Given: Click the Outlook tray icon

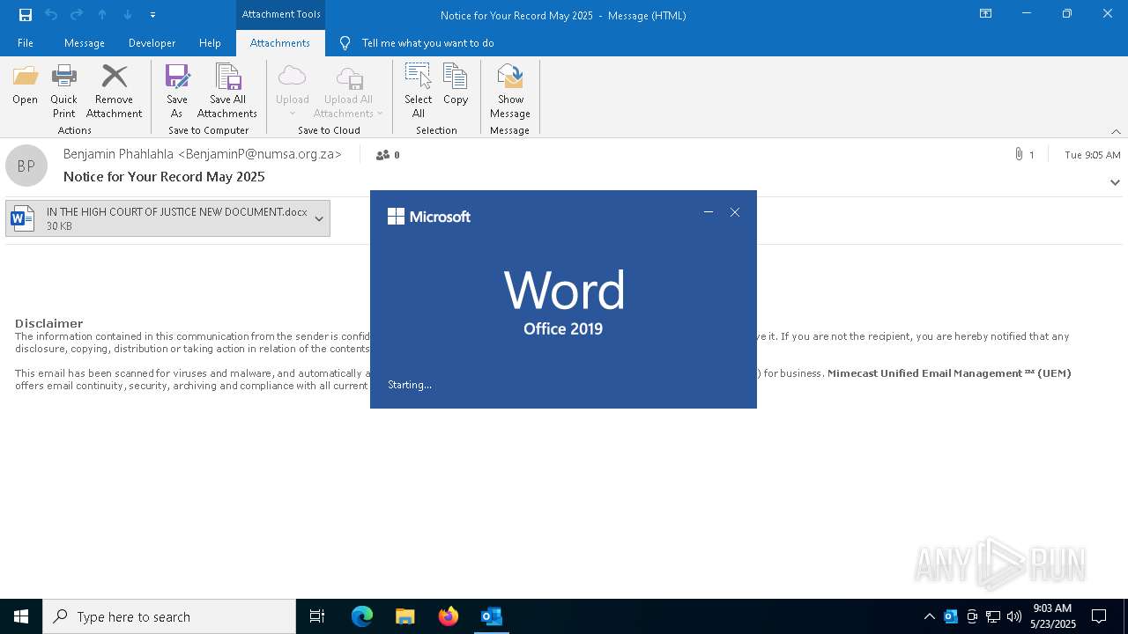Looking at the screenshot, I should [x=951, y=616].
